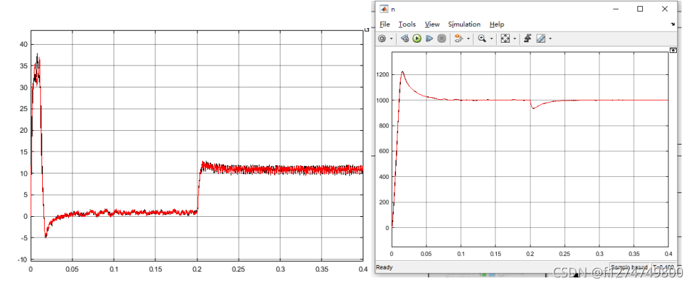Maximize the scope window n

(x=640, y=9)
